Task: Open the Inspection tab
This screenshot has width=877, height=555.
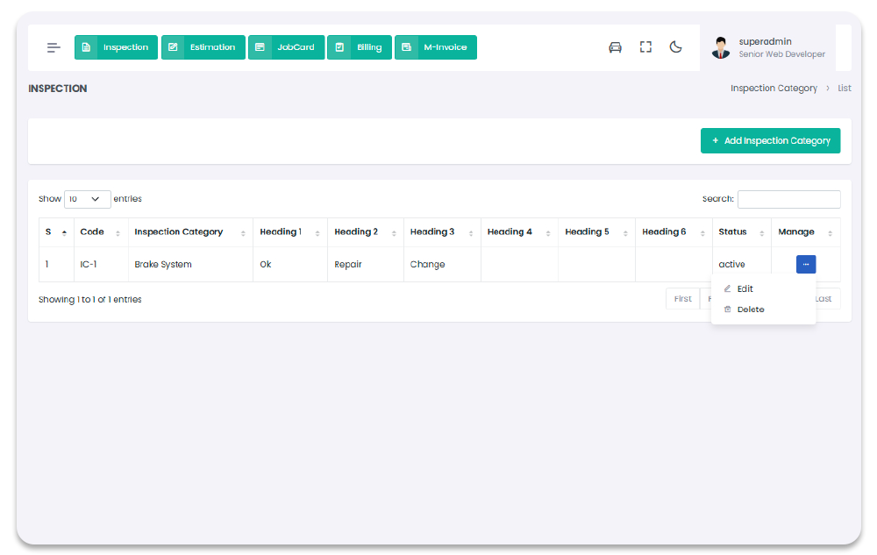Action: [x=116, y=47]
